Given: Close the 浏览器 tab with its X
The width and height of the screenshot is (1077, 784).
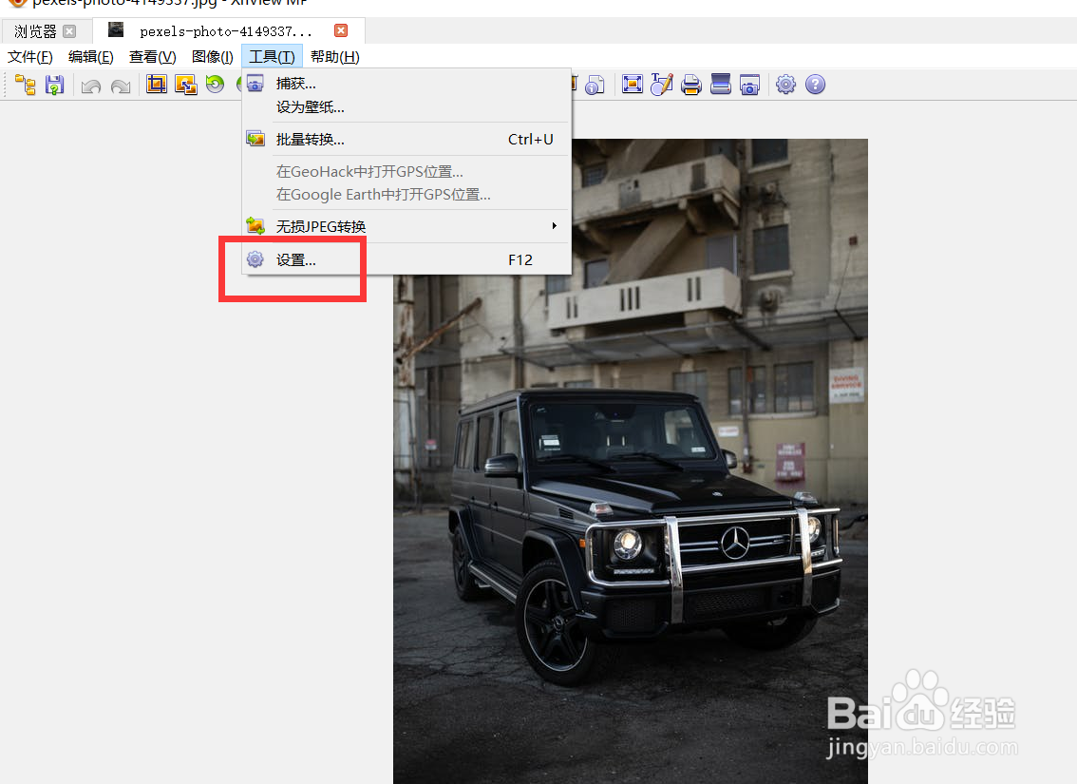Looking at the screenshot, I should click(69, 31).
